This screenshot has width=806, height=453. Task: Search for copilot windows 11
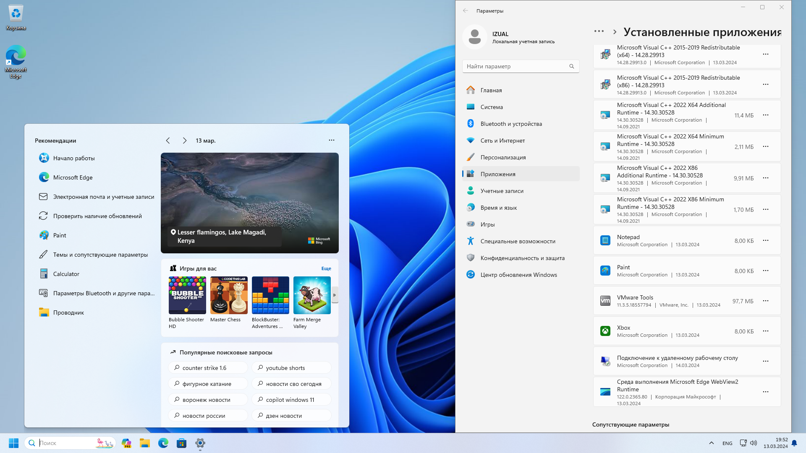292,400
